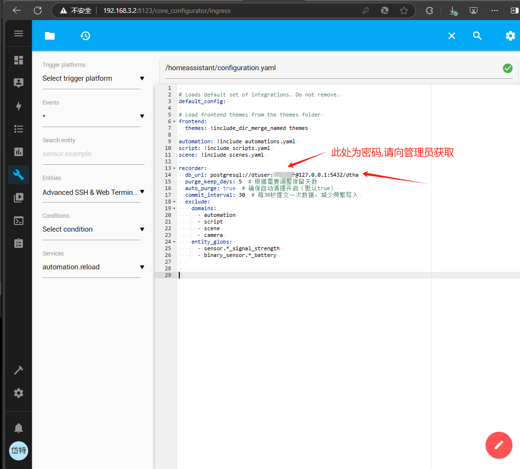The image size is (520, 469).
Task: Collapse the frontend section fold arrow
Action: tap(174, 122)
